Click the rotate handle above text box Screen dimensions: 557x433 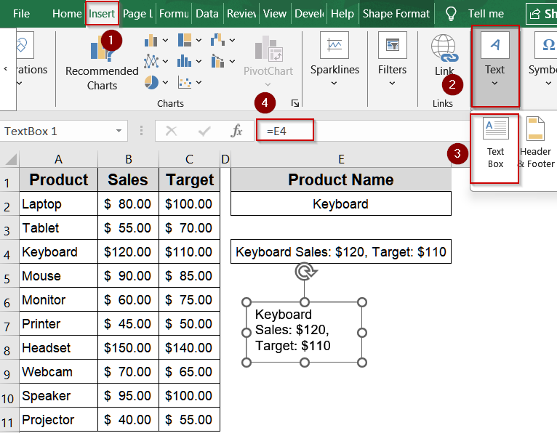point(305,272)
